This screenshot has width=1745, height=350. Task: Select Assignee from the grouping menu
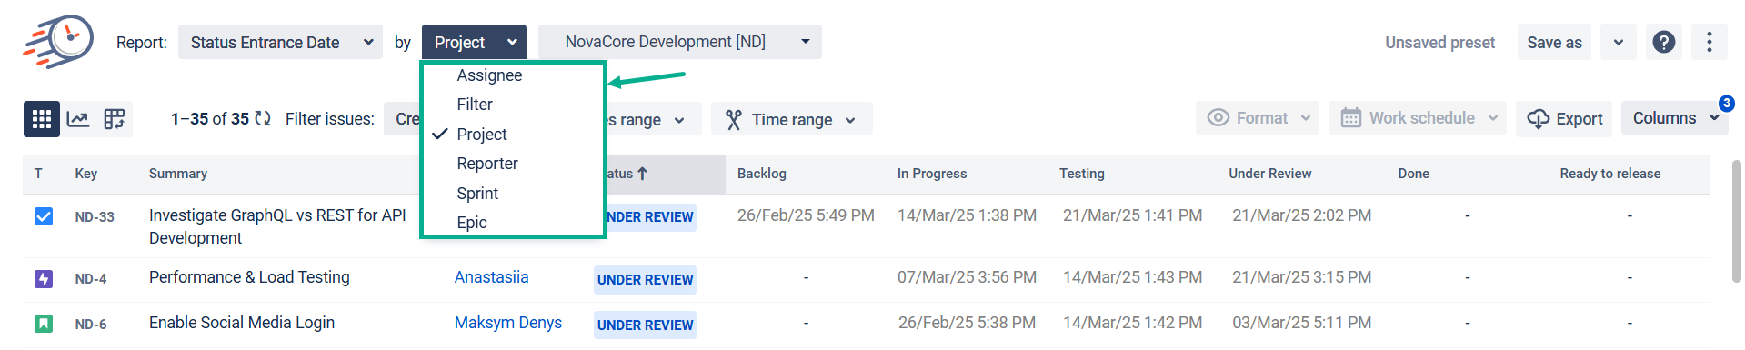tap(489, 75)
